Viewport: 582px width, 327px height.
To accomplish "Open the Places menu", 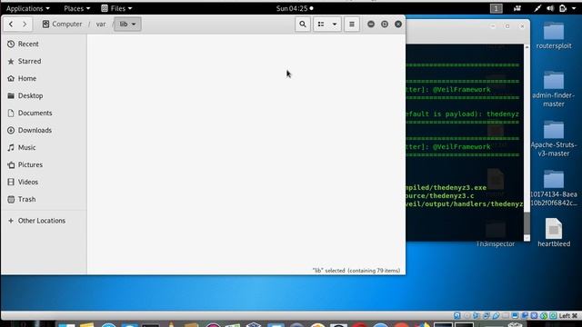I will pos(76,8).
